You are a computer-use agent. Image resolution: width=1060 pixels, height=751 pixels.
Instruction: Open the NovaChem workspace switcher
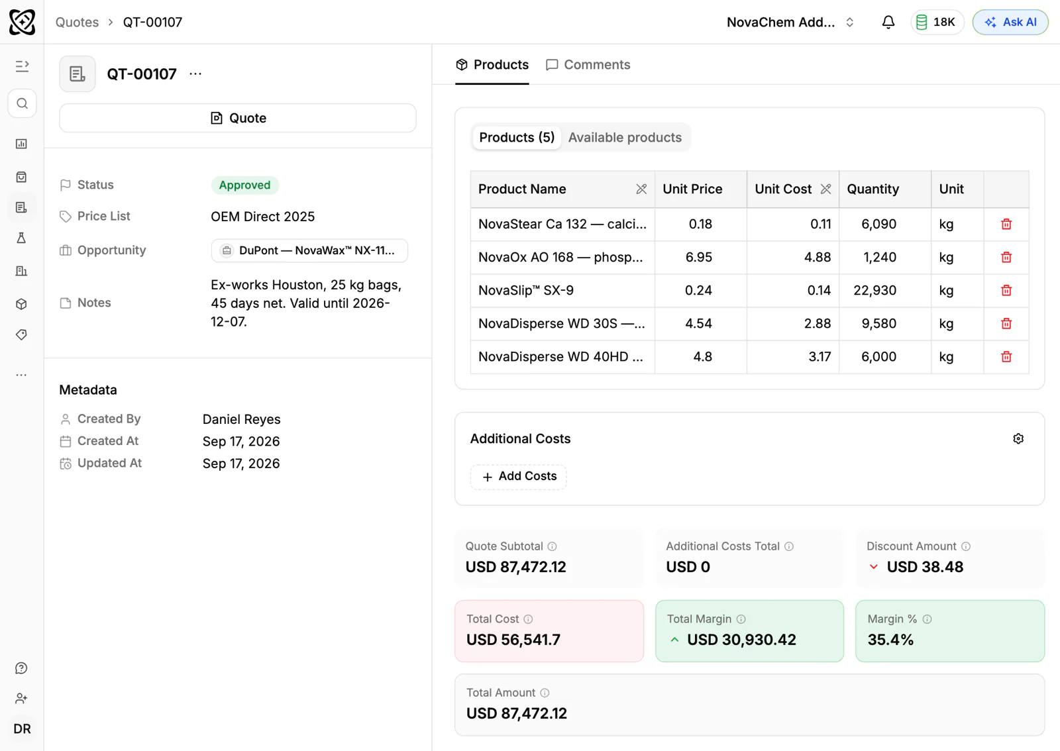790,22
